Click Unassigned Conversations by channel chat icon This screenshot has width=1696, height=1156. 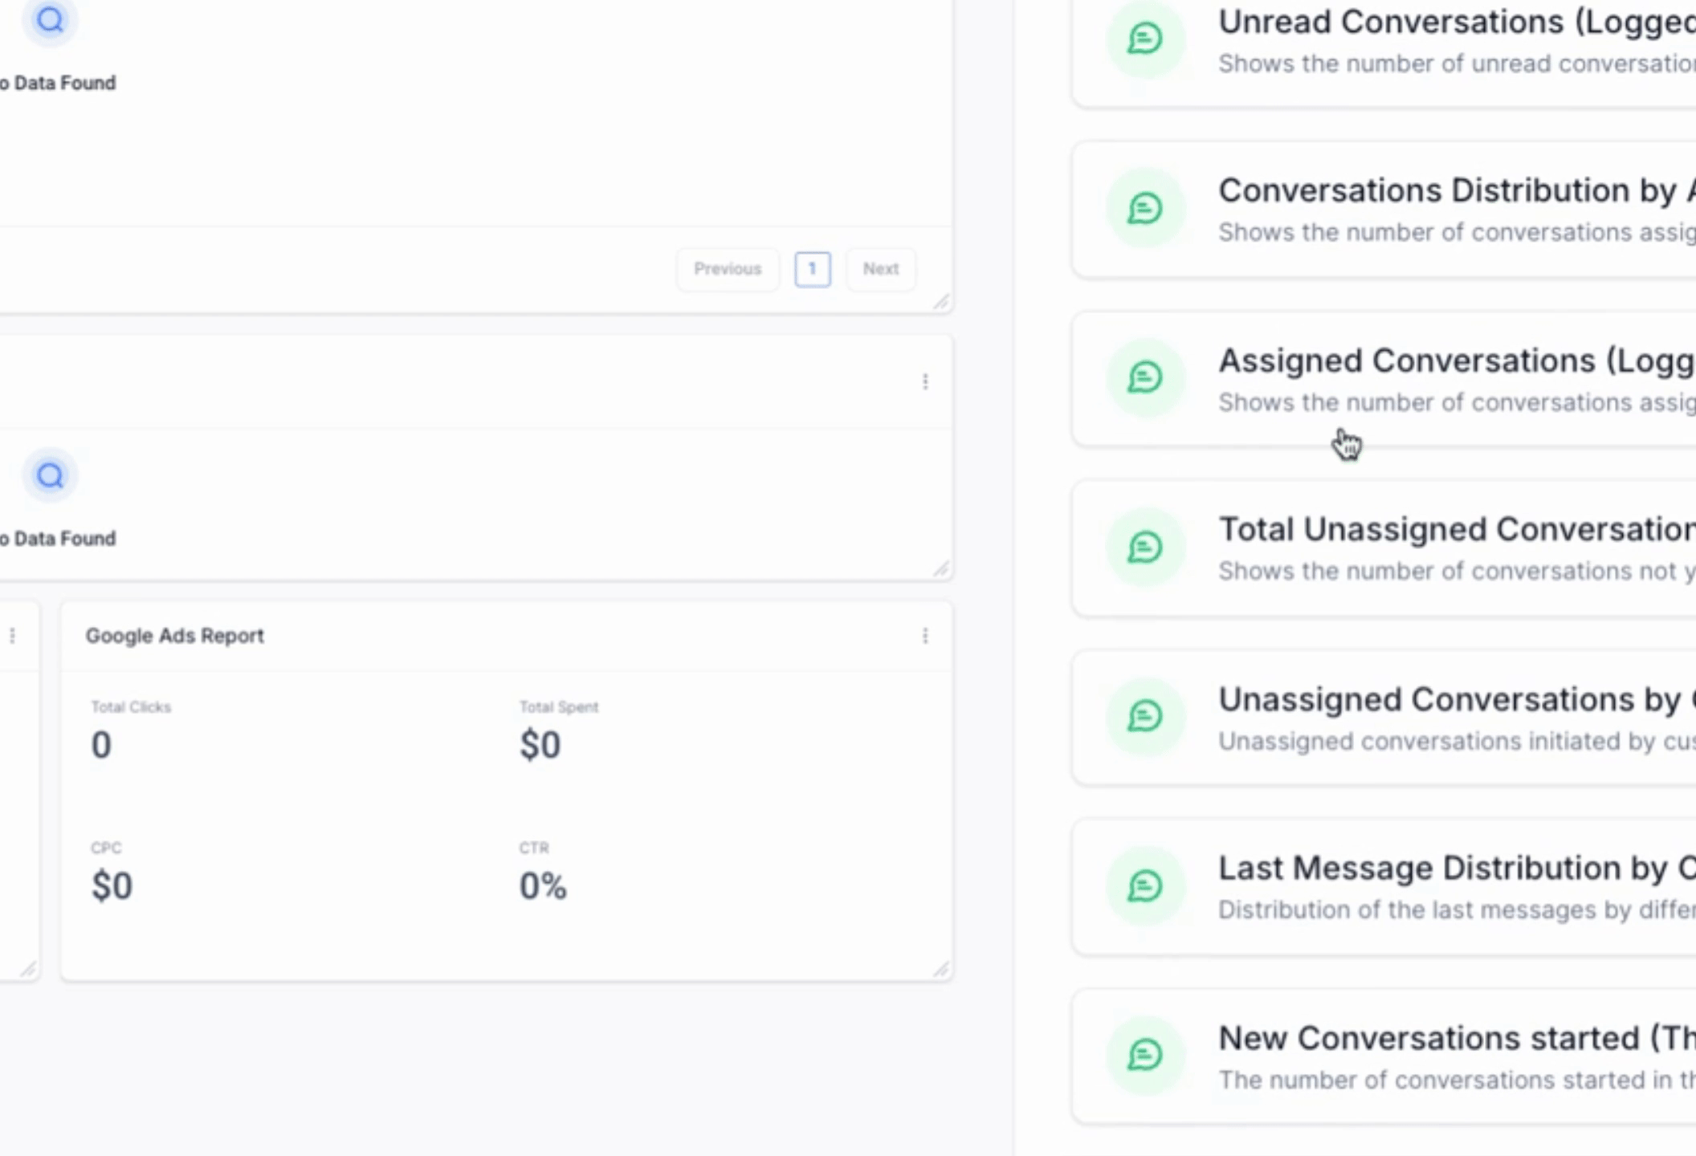pyautogui.click(x=1144, y=716)
